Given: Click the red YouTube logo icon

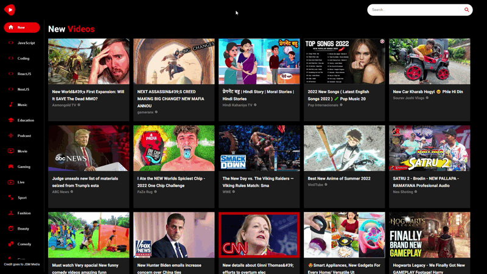Looking at the screenshot, I should [x=9, y=10].
